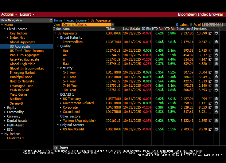Add Baa index to a list
This screenshot has height=163, width=226.
pos(210,64)
